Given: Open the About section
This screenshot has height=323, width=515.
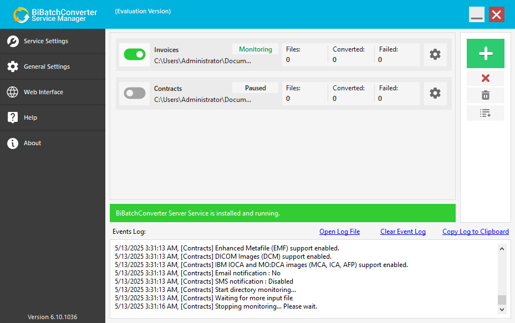Looking at the screenshot, I should click(53, 143).
